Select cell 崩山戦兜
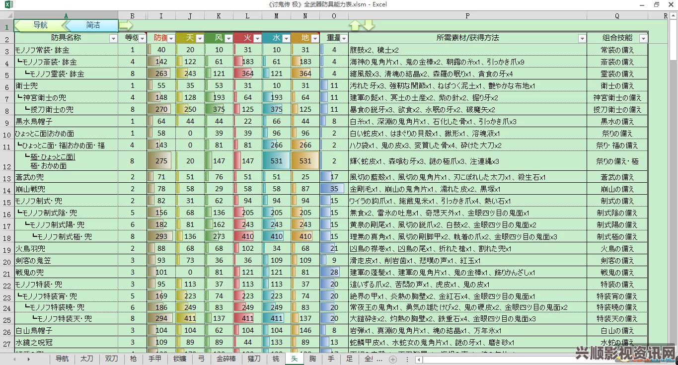Viewport: 678px width, 365px height. click(66, 189)
